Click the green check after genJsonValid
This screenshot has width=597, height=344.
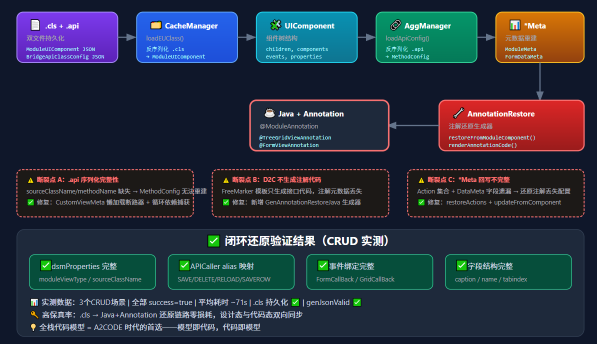pyautogui.click(x=357, y=302)
